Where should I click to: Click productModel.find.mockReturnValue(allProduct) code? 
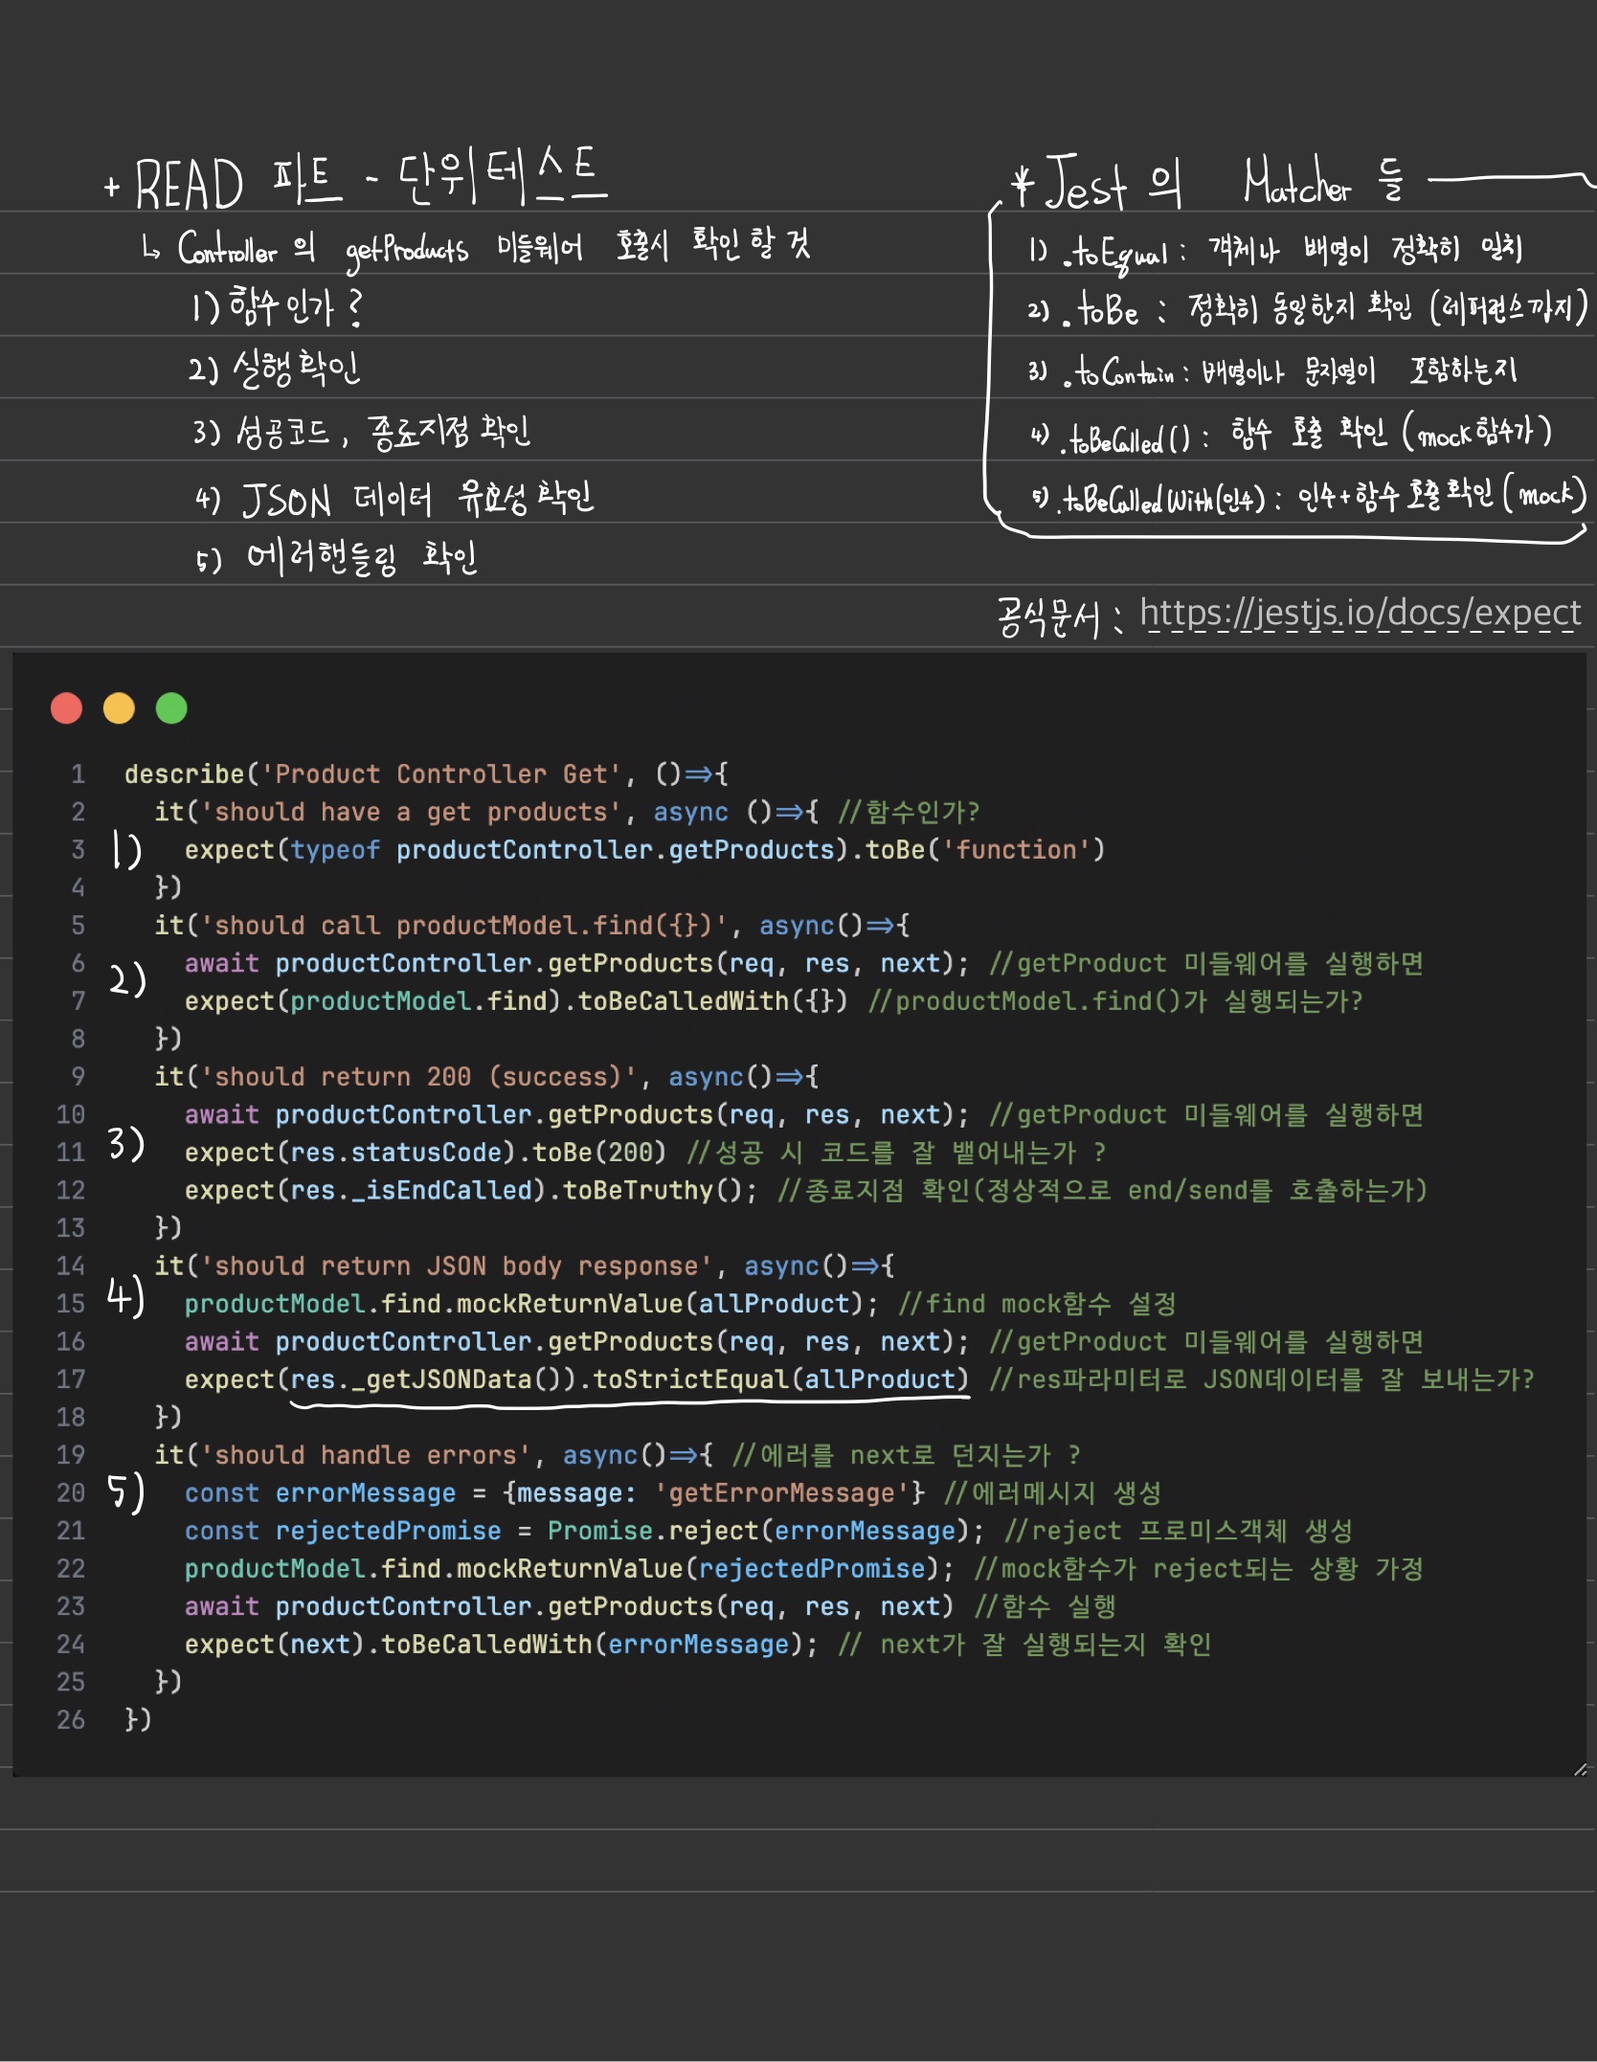click(531, 1303)
